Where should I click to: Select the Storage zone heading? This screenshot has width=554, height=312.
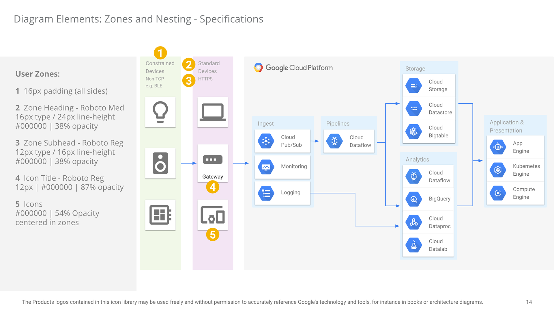415,68
